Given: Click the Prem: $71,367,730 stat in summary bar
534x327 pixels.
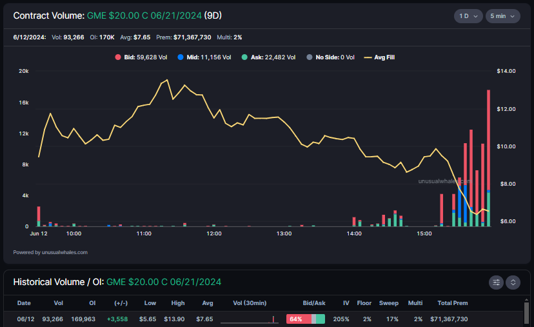Looking at the screenshot, I should pos(184,37).
